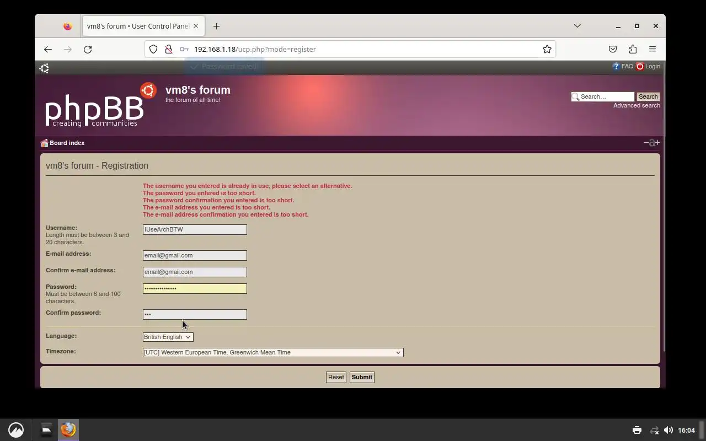Open a new browser tab
The image size is (706, 441).
[x=216, y=26]
